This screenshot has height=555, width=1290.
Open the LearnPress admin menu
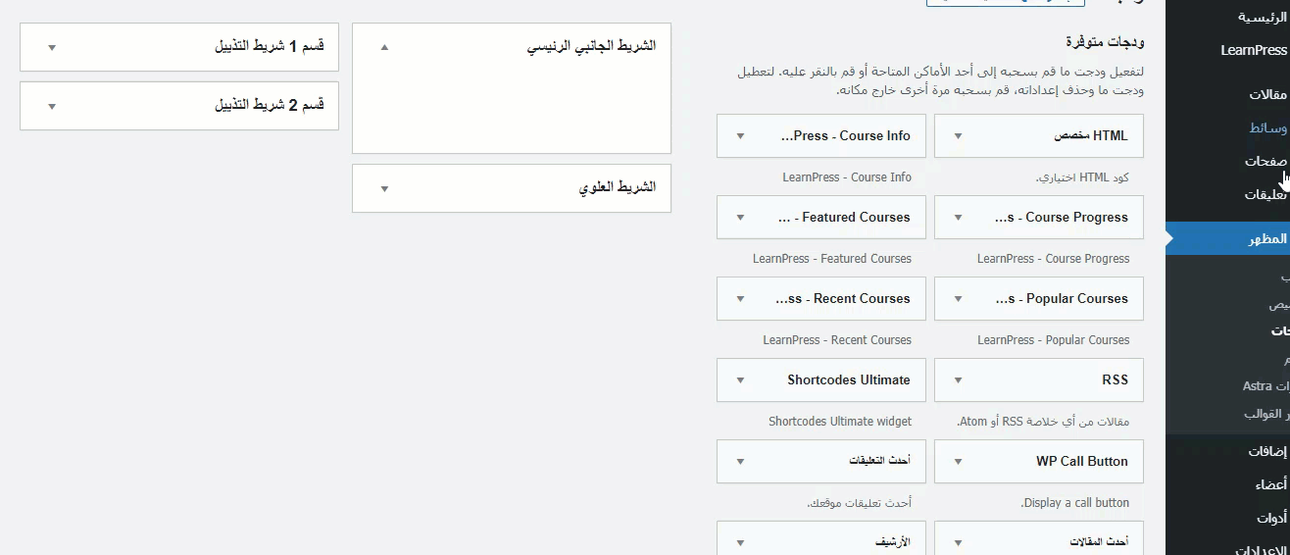1253,50
